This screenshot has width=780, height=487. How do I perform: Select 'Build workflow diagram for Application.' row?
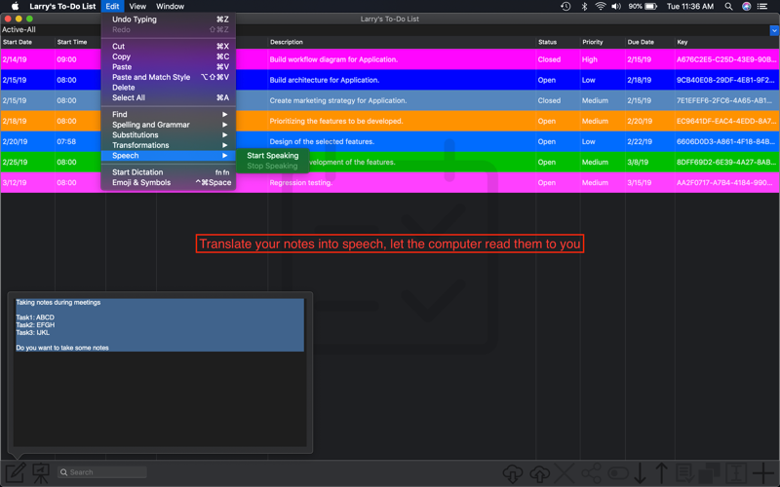pos(390,59)
